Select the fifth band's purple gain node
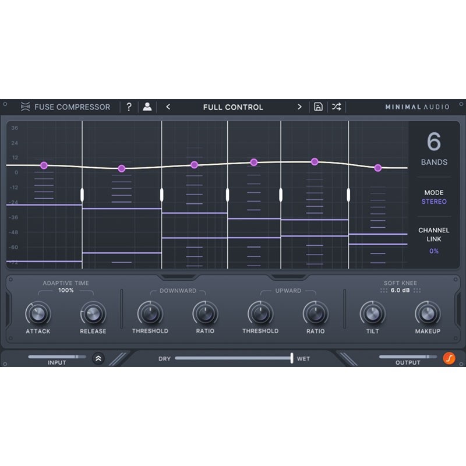This screenshot has width=466, height=466. (315, 162)
